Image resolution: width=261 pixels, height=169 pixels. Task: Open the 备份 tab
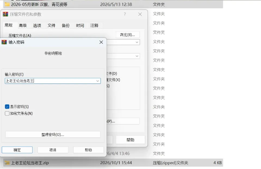(66, 26)
